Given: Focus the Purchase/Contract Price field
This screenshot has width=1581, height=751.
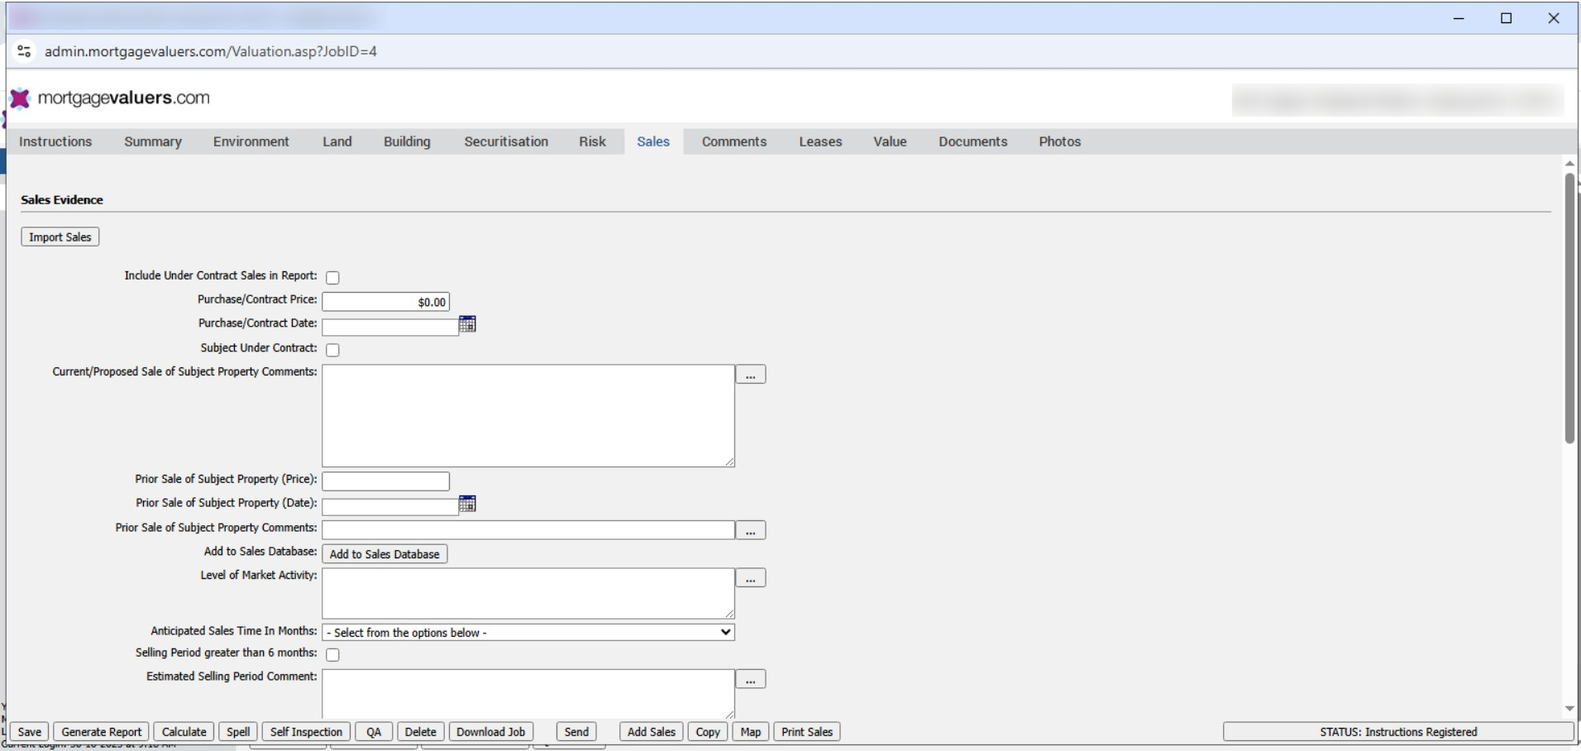Looking at the screenshot, I should coord(386,303).
